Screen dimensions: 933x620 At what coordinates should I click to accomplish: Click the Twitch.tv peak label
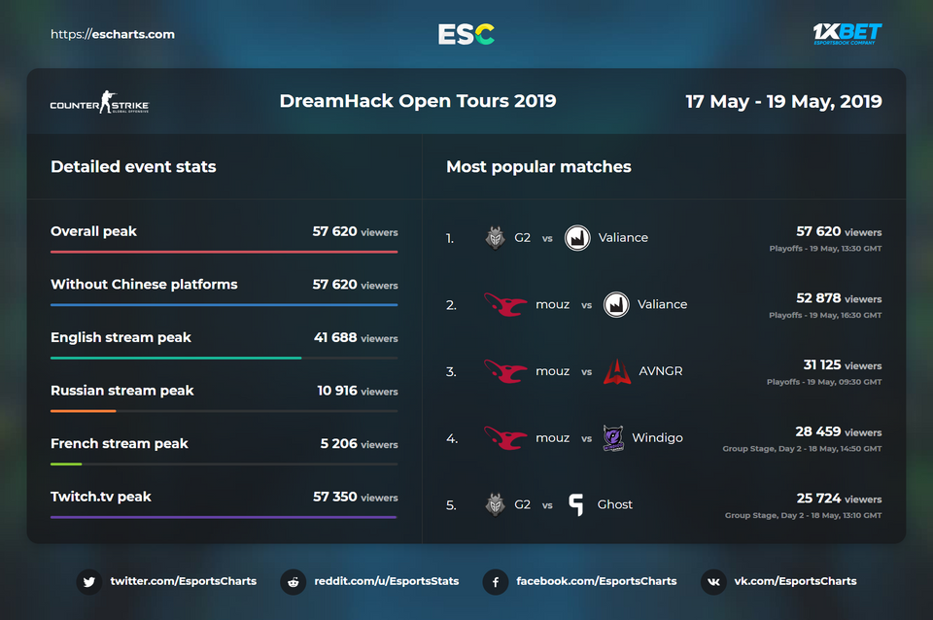[x=100, y=497]
